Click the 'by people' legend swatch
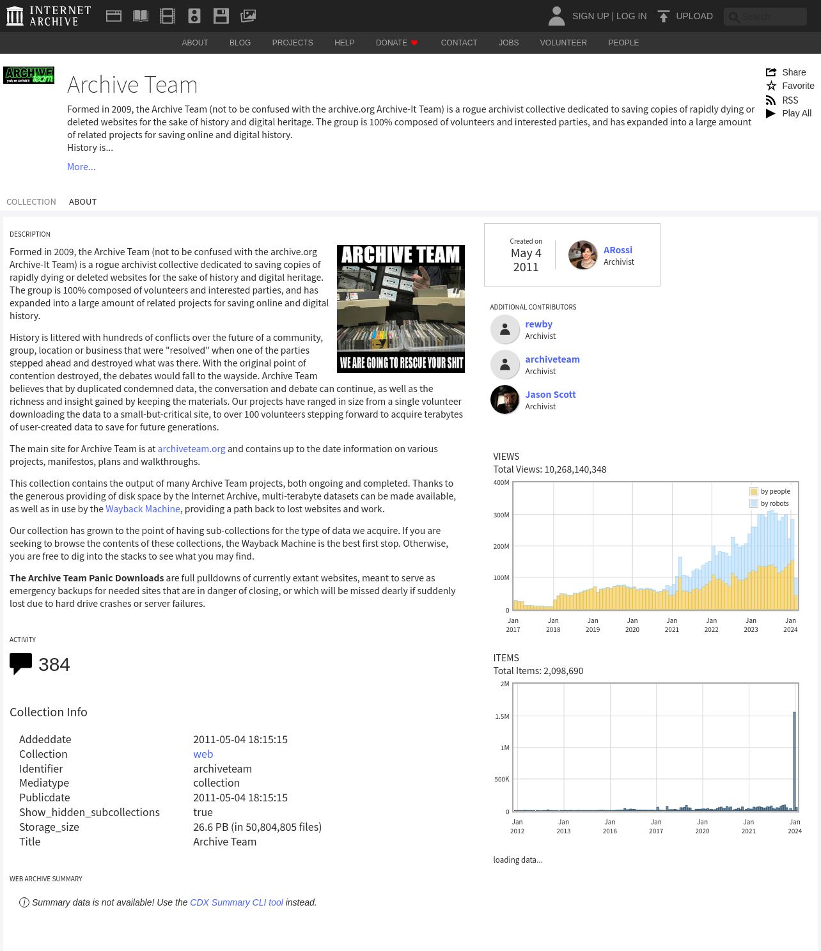 (x=753, y=491)
